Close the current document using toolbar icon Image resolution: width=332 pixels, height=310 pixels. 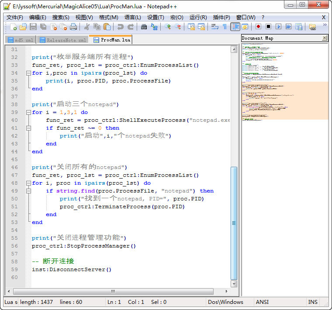click(53, 27)
